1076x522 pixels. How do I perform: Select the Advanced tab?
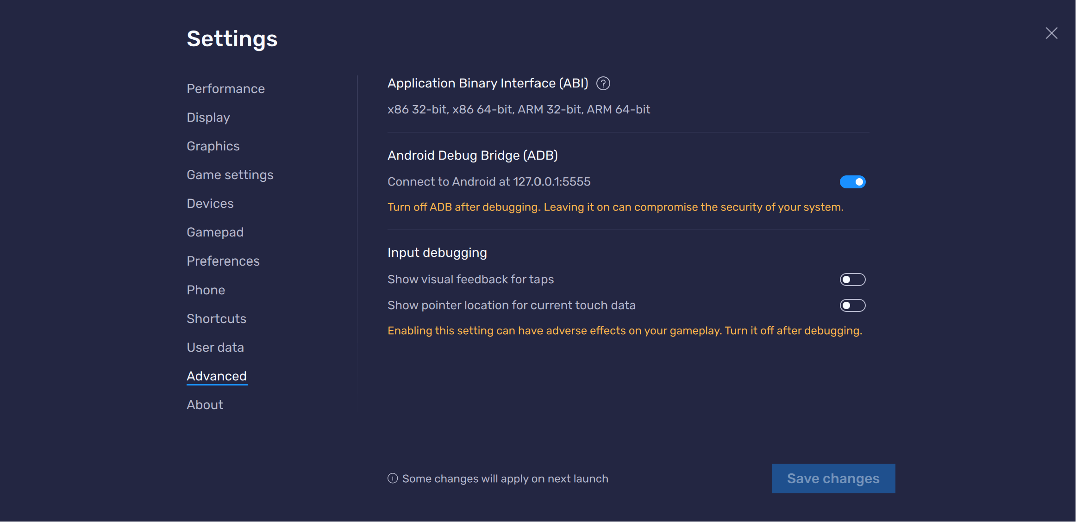pyautogui.click(x=216, y=376)
